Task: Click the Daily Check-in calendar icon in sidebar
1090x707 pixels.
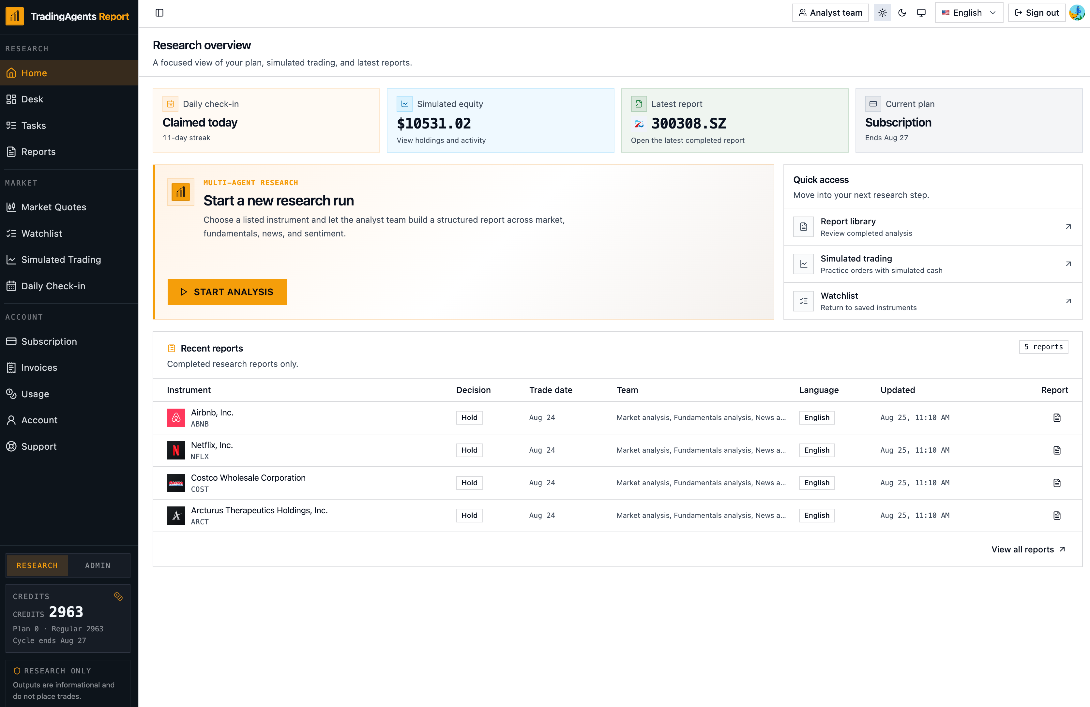Action: click(x=11, y=286)
